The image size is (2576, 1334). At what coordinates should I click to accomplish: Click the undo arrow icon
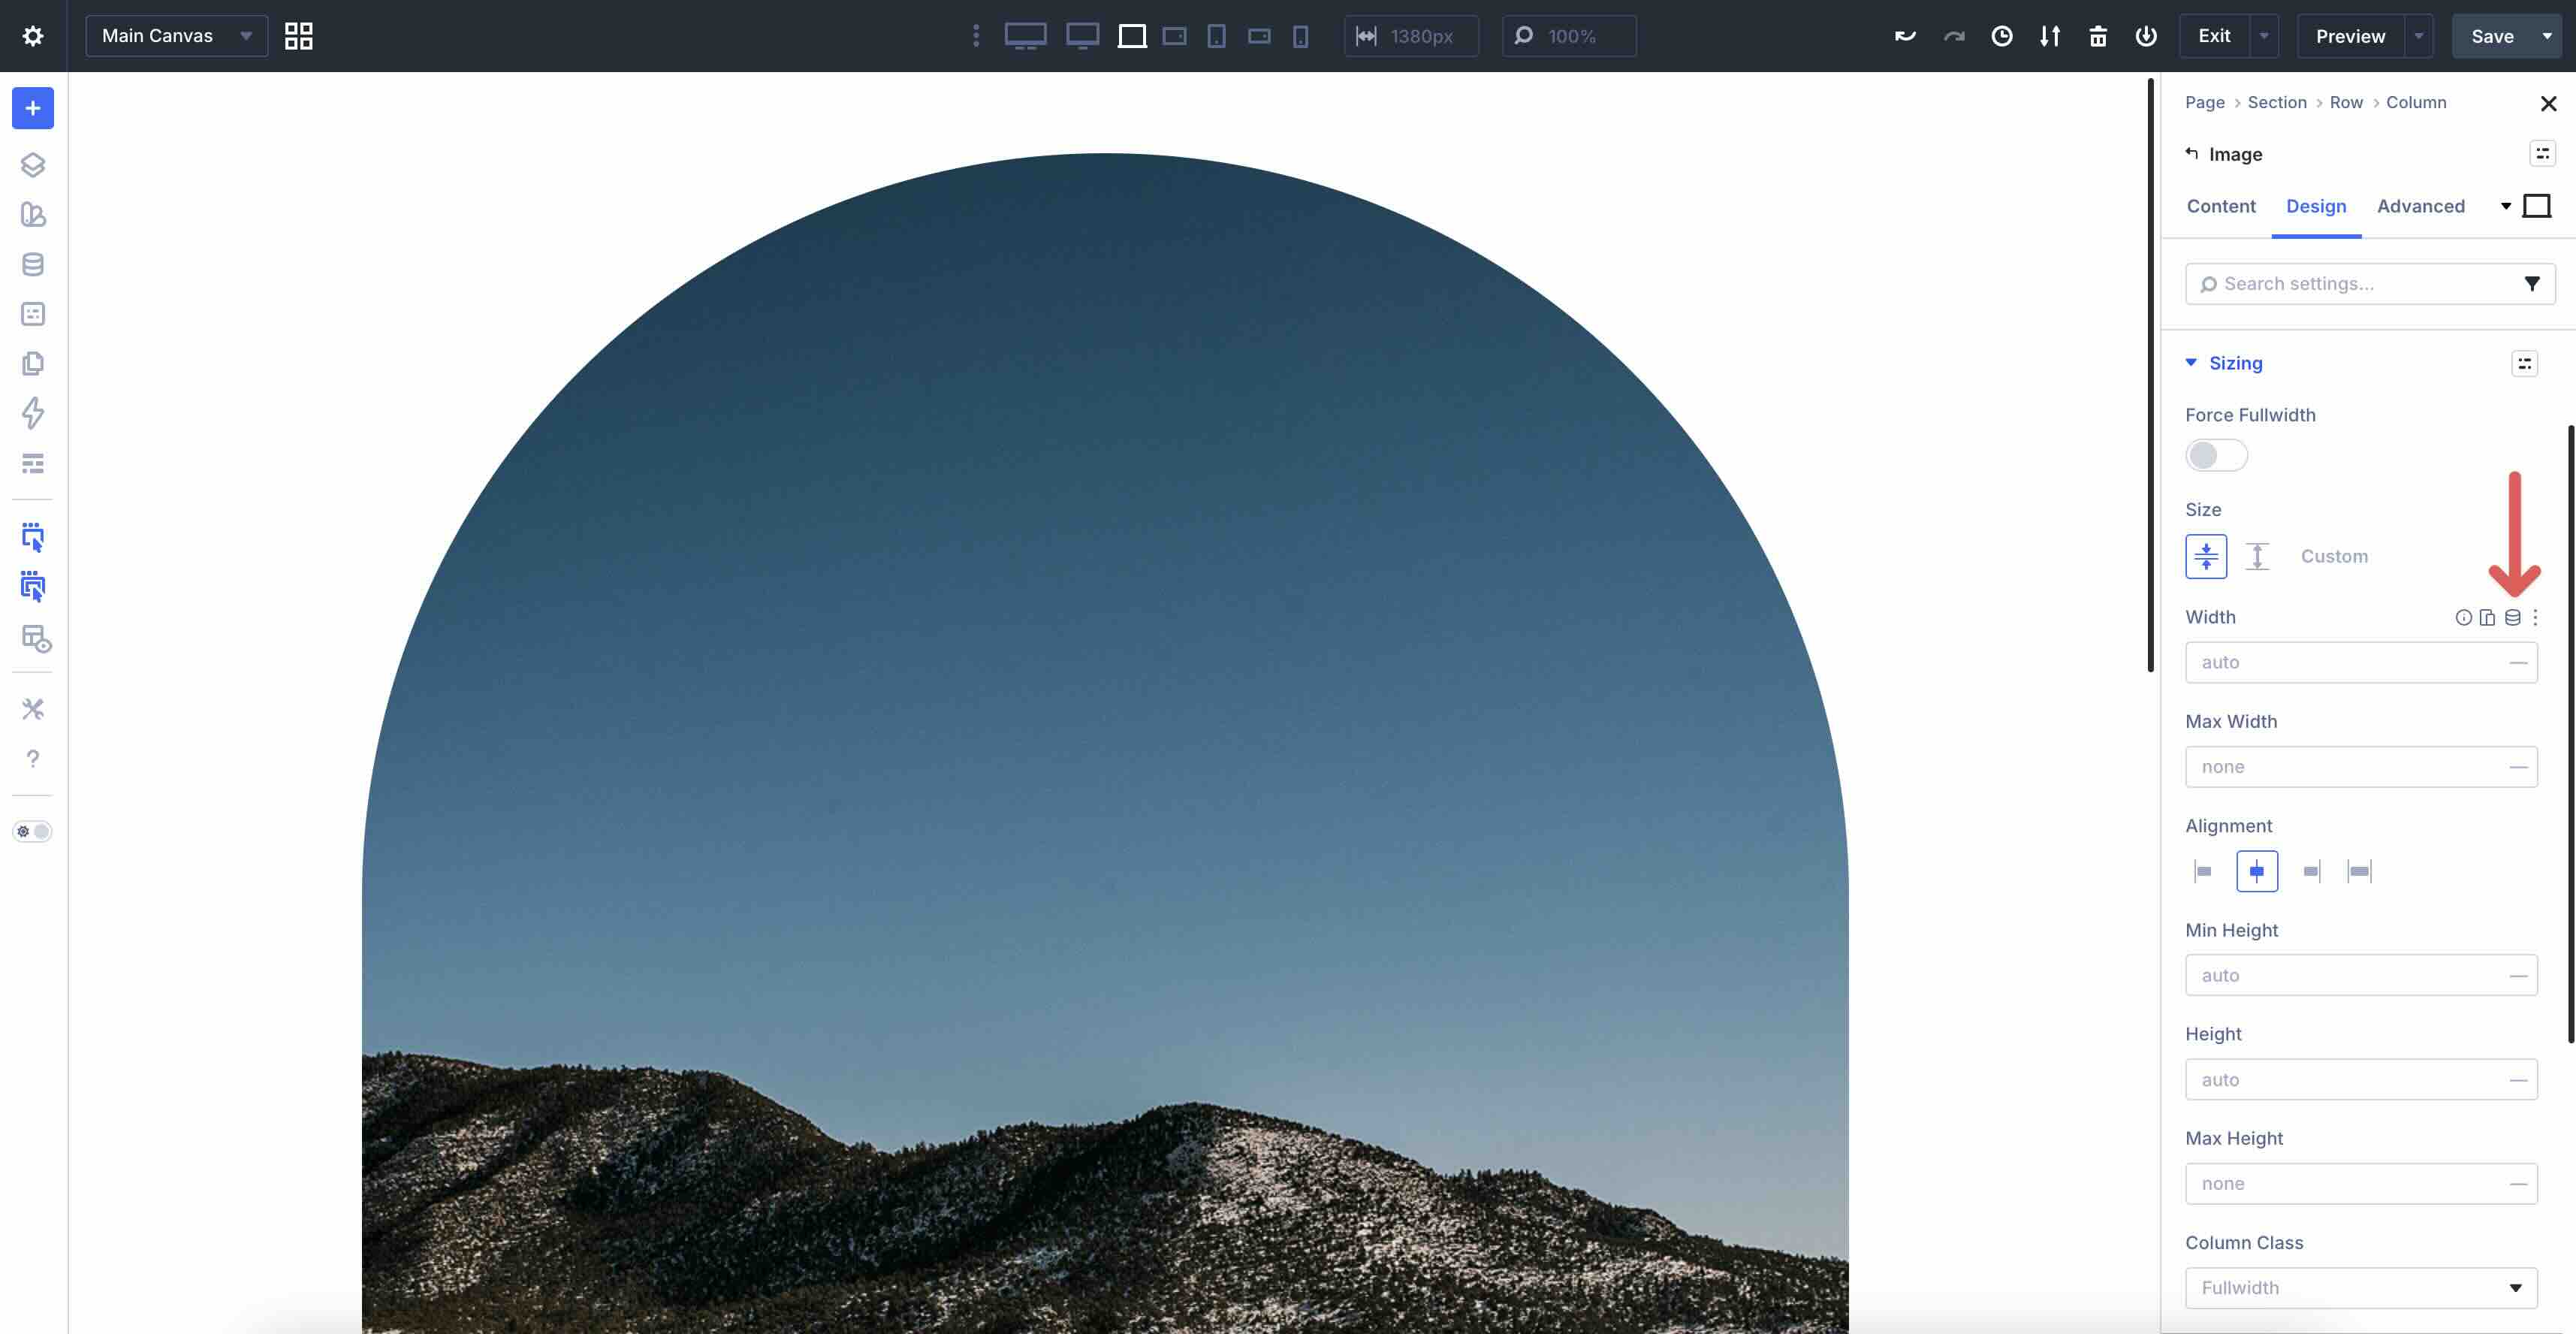coord(1904,36)
